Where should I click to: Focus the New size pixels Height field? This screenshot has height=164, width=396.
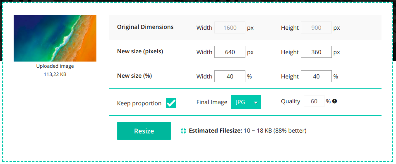pyautogui.click(x=316, y=52)
